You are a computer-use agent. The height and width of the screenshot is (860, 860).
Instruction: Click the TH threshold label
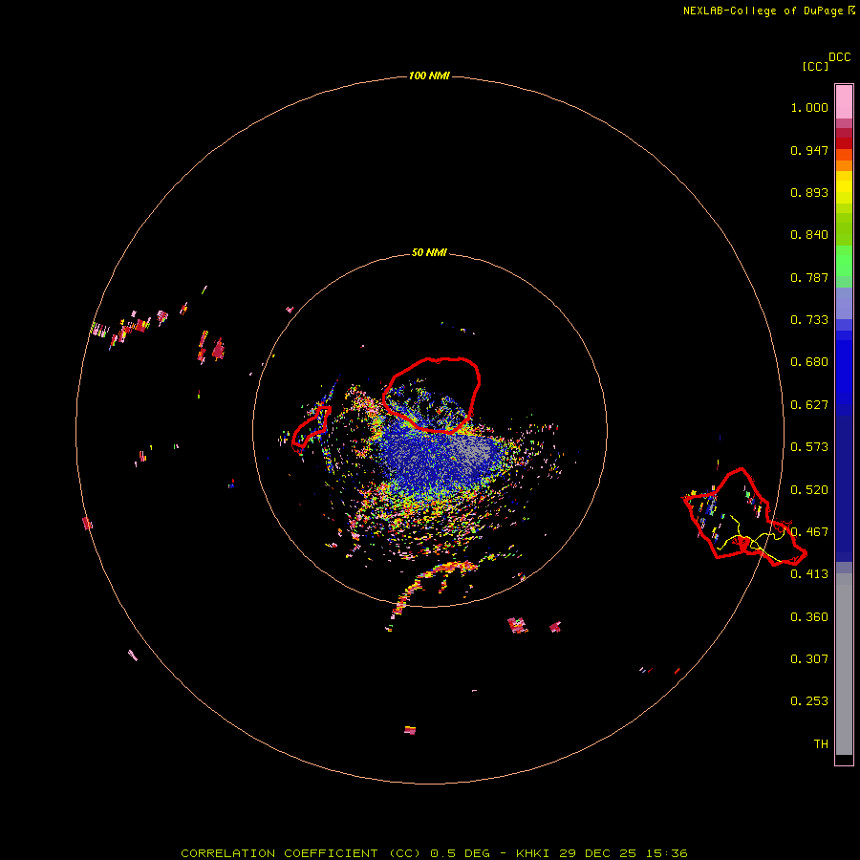coord(821,744)
